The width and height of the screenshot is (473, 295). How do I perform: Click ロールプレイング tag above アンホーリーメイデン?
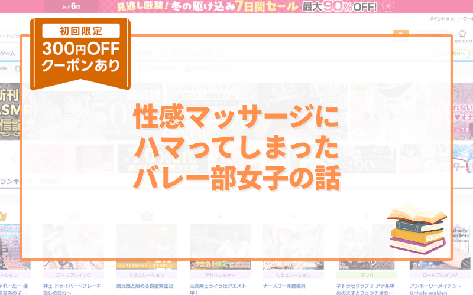tap(440, 275)
